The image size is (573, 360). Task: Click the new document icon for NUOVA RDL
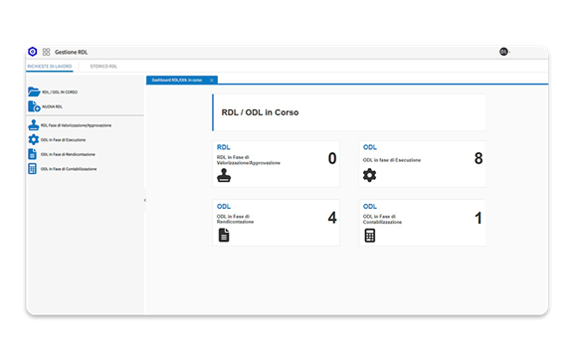[34, 106]
